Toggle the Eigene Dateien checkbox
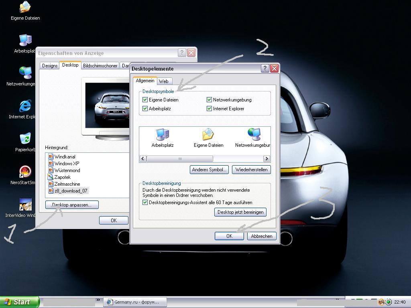411x308 pixels. [x=145, y=99]
